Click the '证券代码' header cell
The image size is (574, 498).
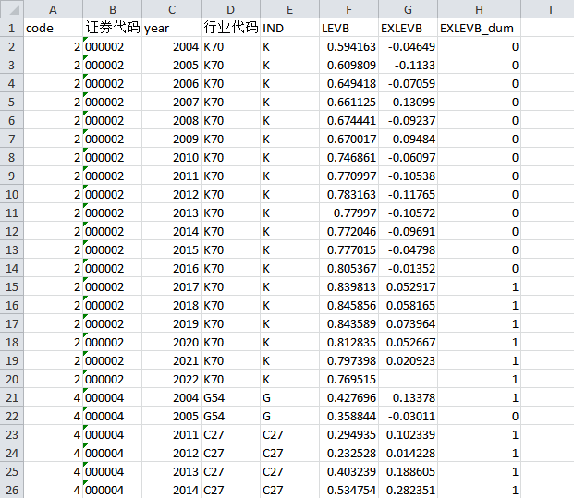113,28
